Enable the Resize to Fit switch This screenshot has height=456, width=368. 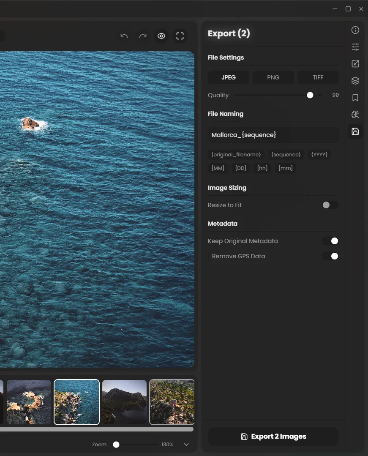tap(330, 205)
